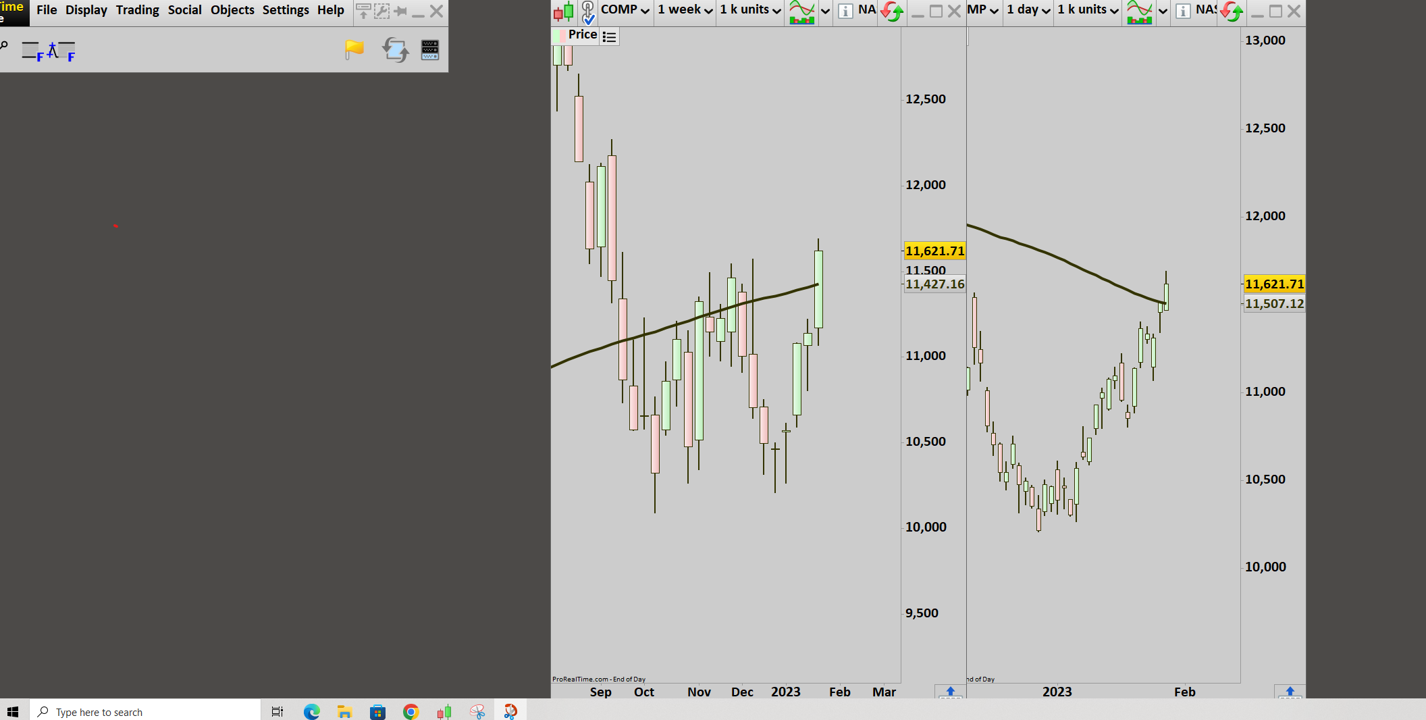Click the Price label on weekly chart
1426x720 pixels.
coord(583,34)
